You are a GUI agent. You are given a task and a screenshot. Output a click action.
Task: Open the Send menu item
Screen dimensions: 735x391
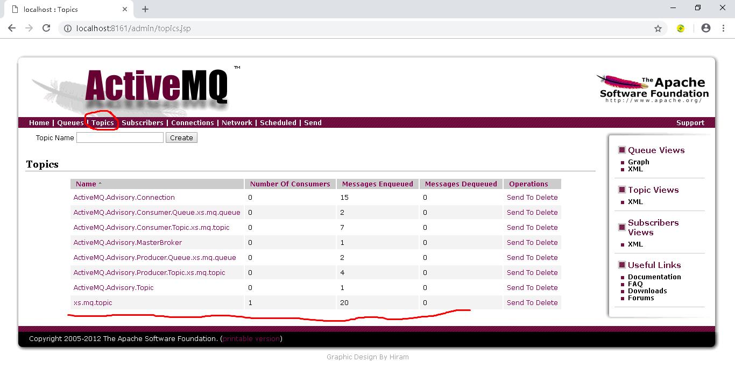point(313,122)
